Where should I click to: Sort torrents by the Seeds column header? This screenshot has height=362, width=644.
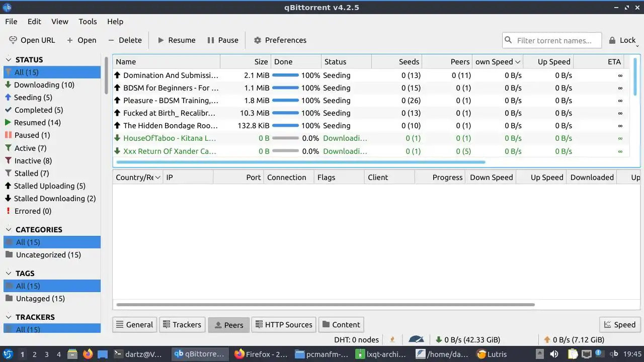pyautogui.click(x=396, y=62)
